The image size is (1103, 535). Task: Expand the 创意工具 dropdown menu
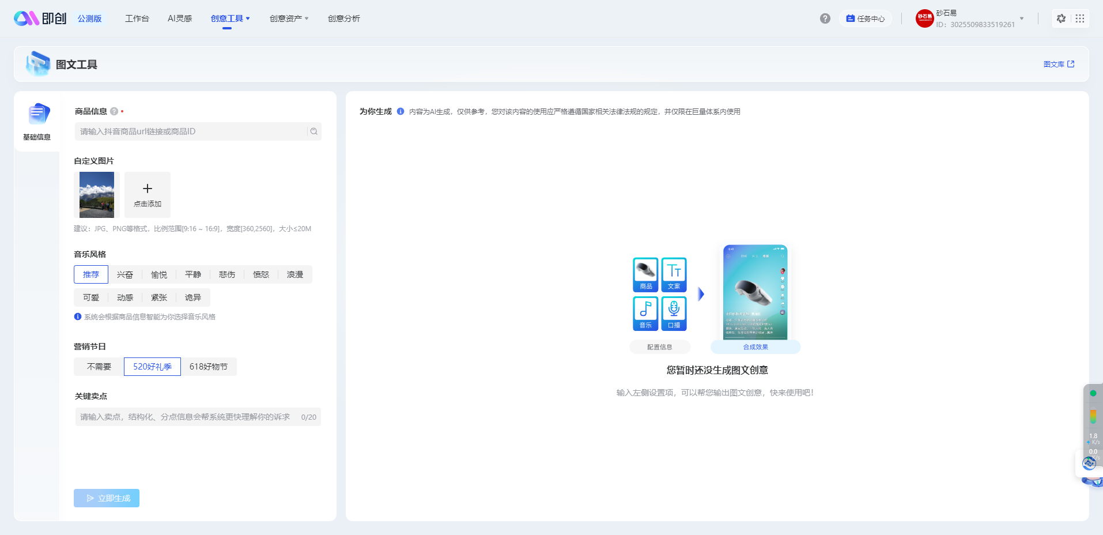231,18
